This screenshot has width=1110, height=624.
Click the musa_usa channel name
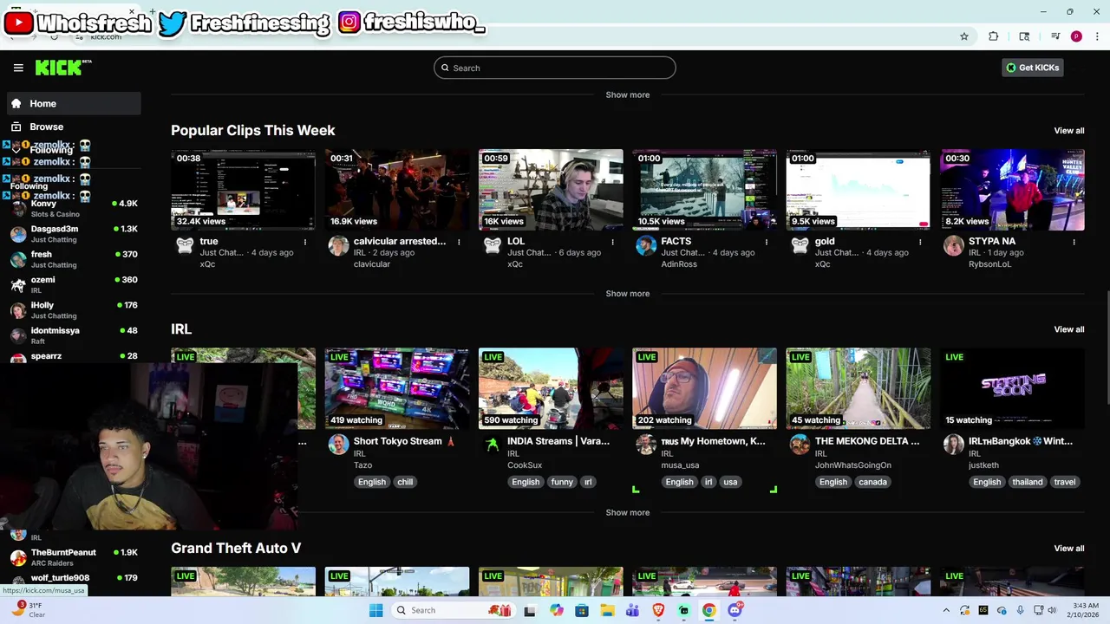point(680,465)
